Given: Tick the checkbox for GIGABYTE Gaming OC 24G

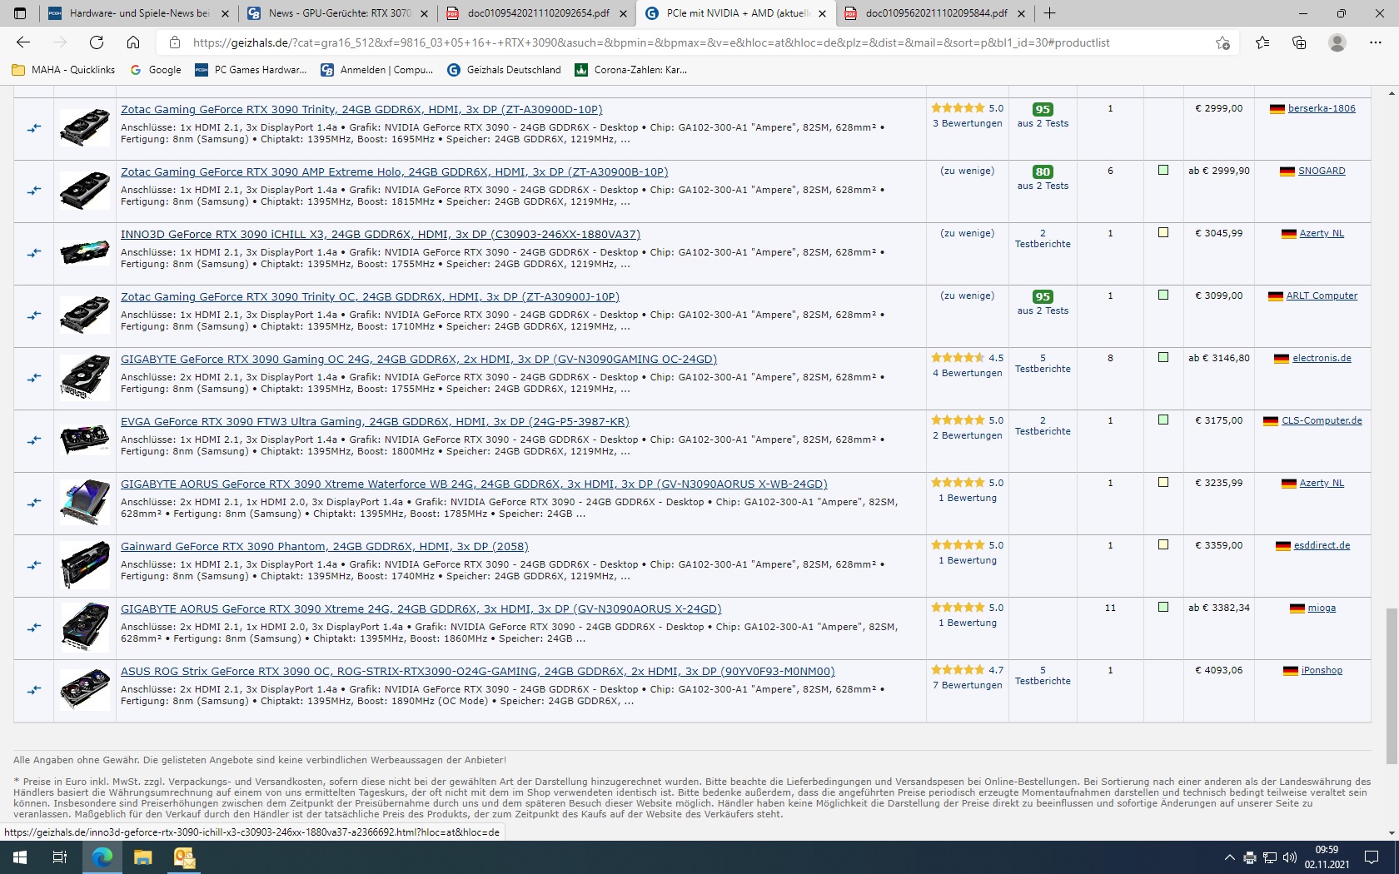Looking at the screenshot, I should 1163,358.
